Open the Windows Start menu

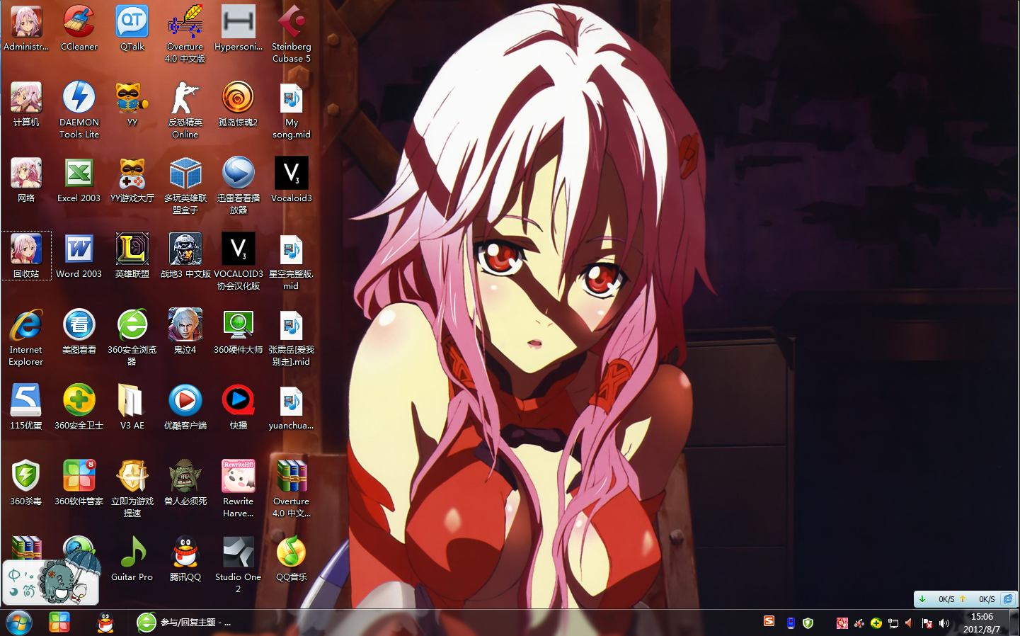click(x=19, y=623)
